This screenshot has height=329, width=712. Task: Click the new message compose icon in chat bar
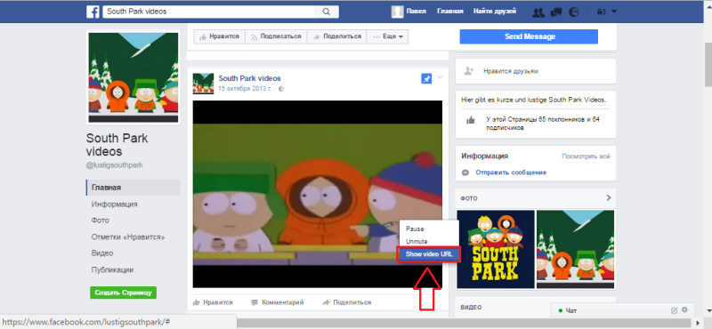(675, 310)
